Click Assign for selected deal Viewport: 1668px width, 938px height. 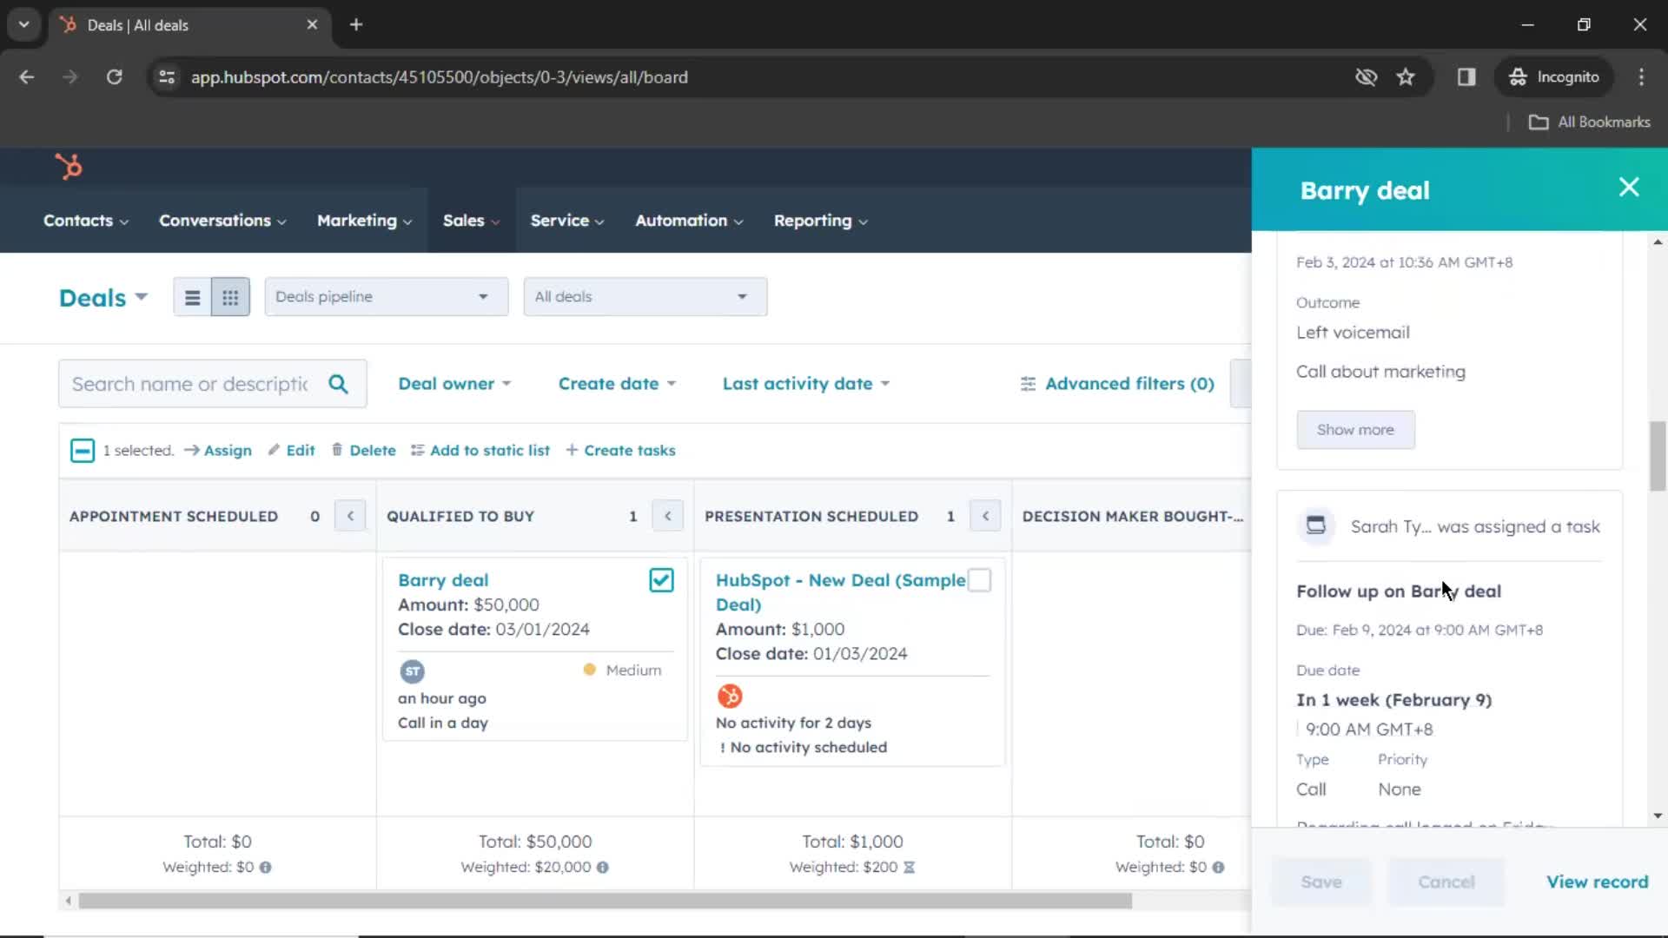click(218, 450)
